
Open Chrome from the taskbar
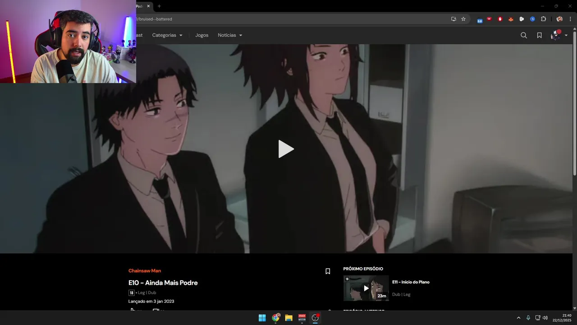275,318
